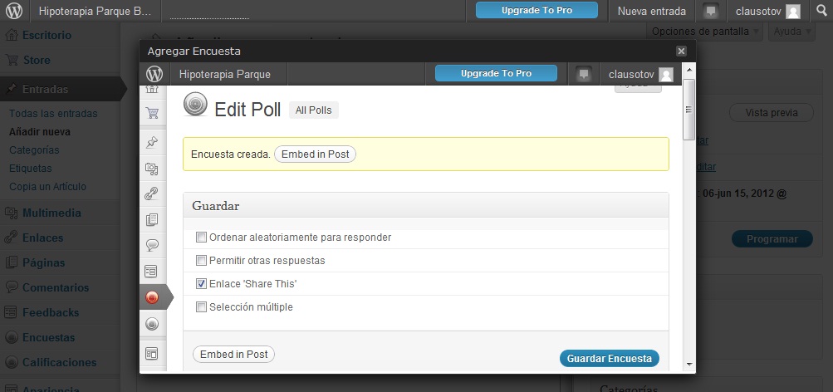Viewport: 833px width, 392px height.
Task: Click the dialog's vertical scrollbar thumb
Action: 688,111
